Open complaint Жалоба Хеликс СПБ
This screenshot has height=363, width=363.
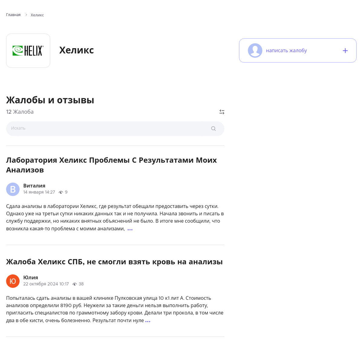[114, 262]
